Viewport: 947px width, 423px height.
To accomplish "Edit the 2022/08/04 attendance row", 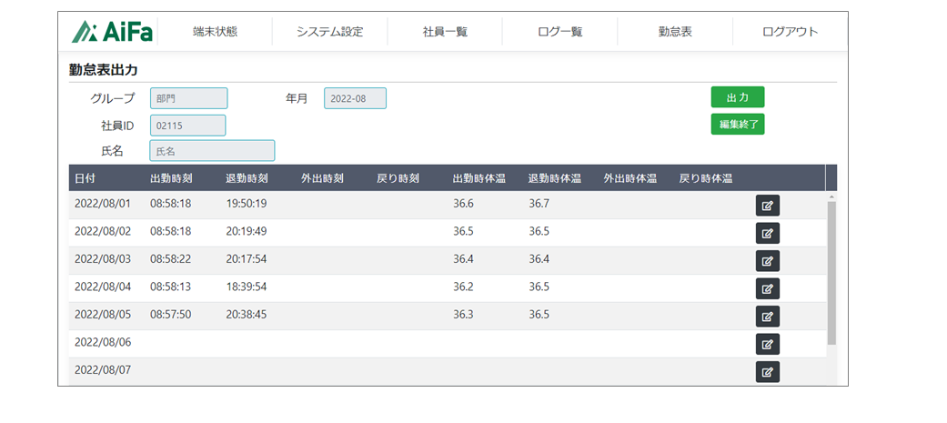I will (x=767, y=289).
